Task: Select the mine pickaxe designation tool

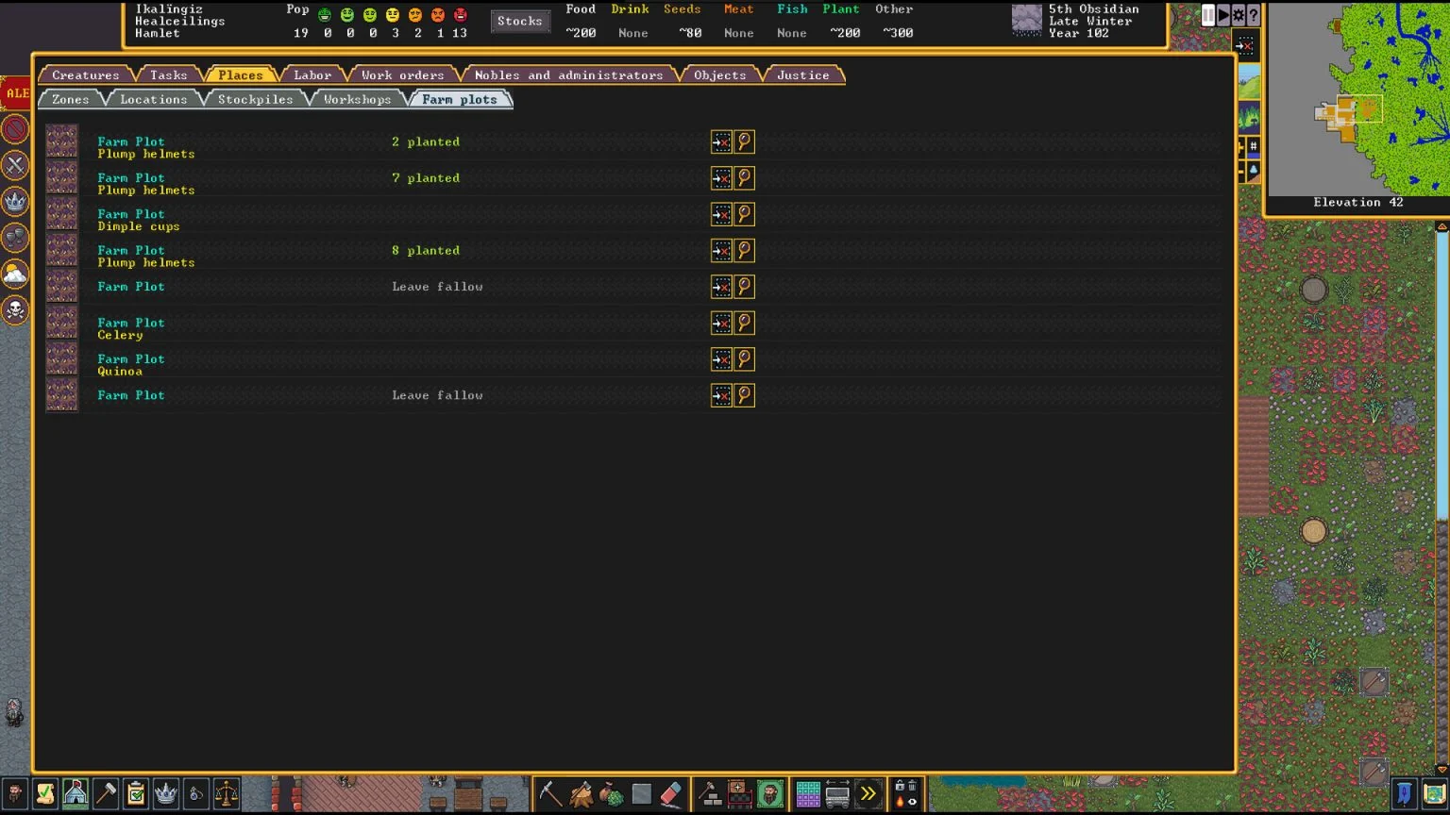Action: [549, 793]
